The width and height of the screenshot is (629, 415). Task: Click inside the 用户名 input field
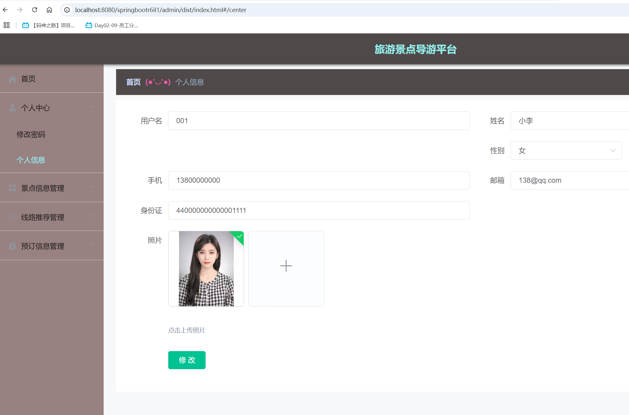click(318, 121)
